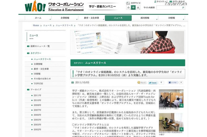207x137 pixels.
Task: Click magnifier icon on Shibuya center photo
Action: point(181,105)
